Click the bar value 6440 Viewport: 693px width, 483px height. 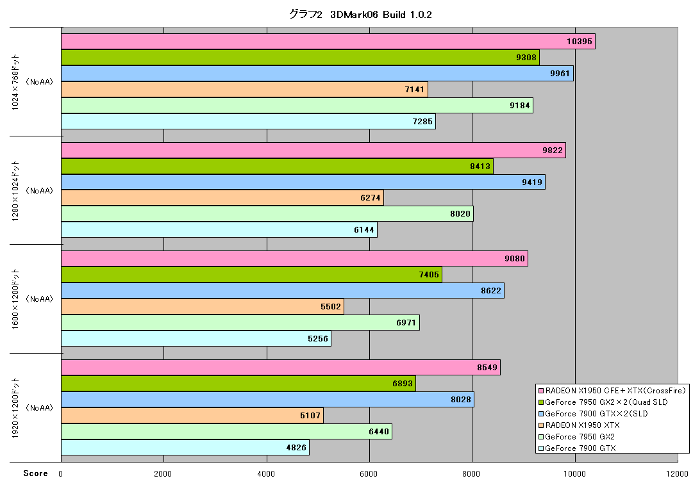[x=380, y=431]
